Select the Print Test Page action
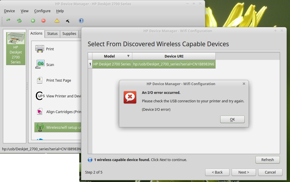 (x=58, y=81)
